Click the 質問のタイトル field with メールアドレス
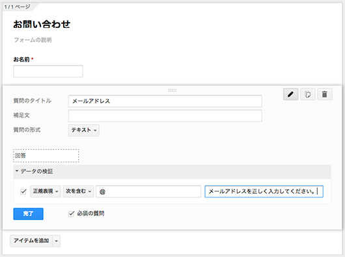 tap(165, 101)
